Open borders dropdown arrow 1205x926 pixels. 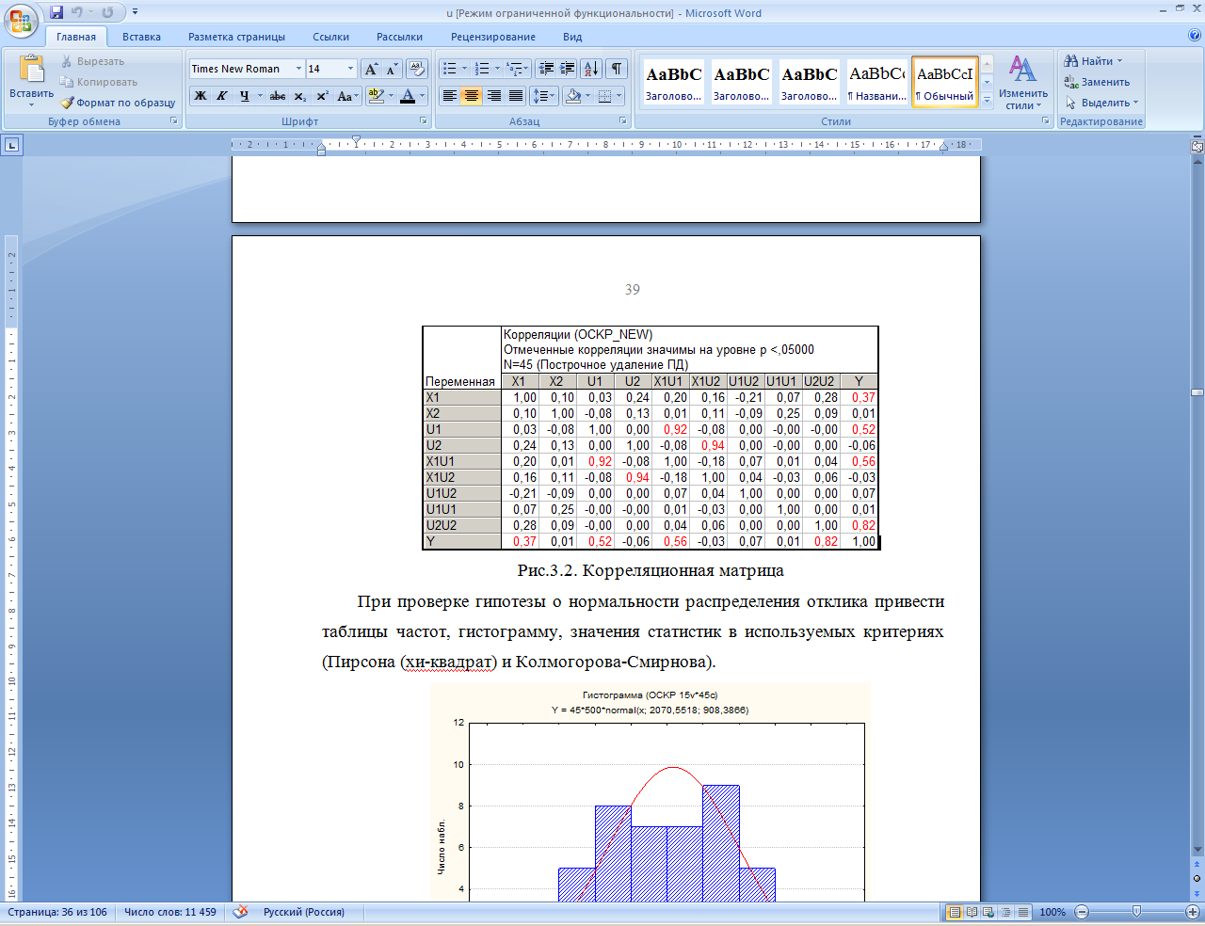[619, 96]
